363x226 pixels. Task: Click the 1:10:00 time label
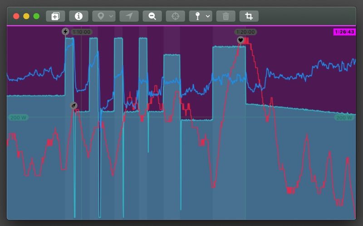tap(82, 32)
